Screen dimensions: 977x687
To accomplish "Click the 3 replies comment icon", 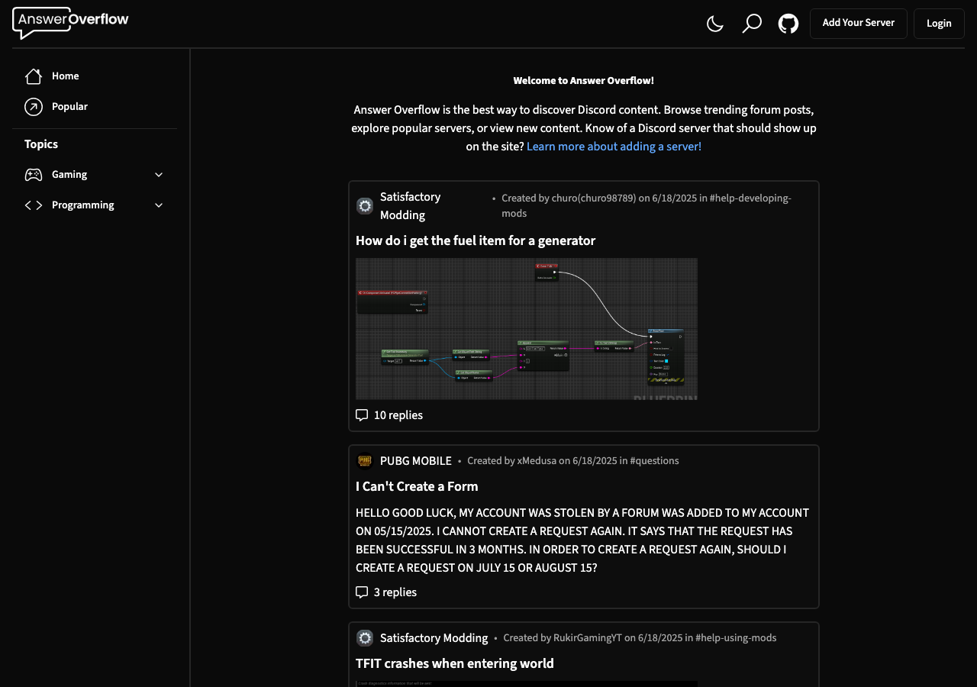I will pos(362,592).
